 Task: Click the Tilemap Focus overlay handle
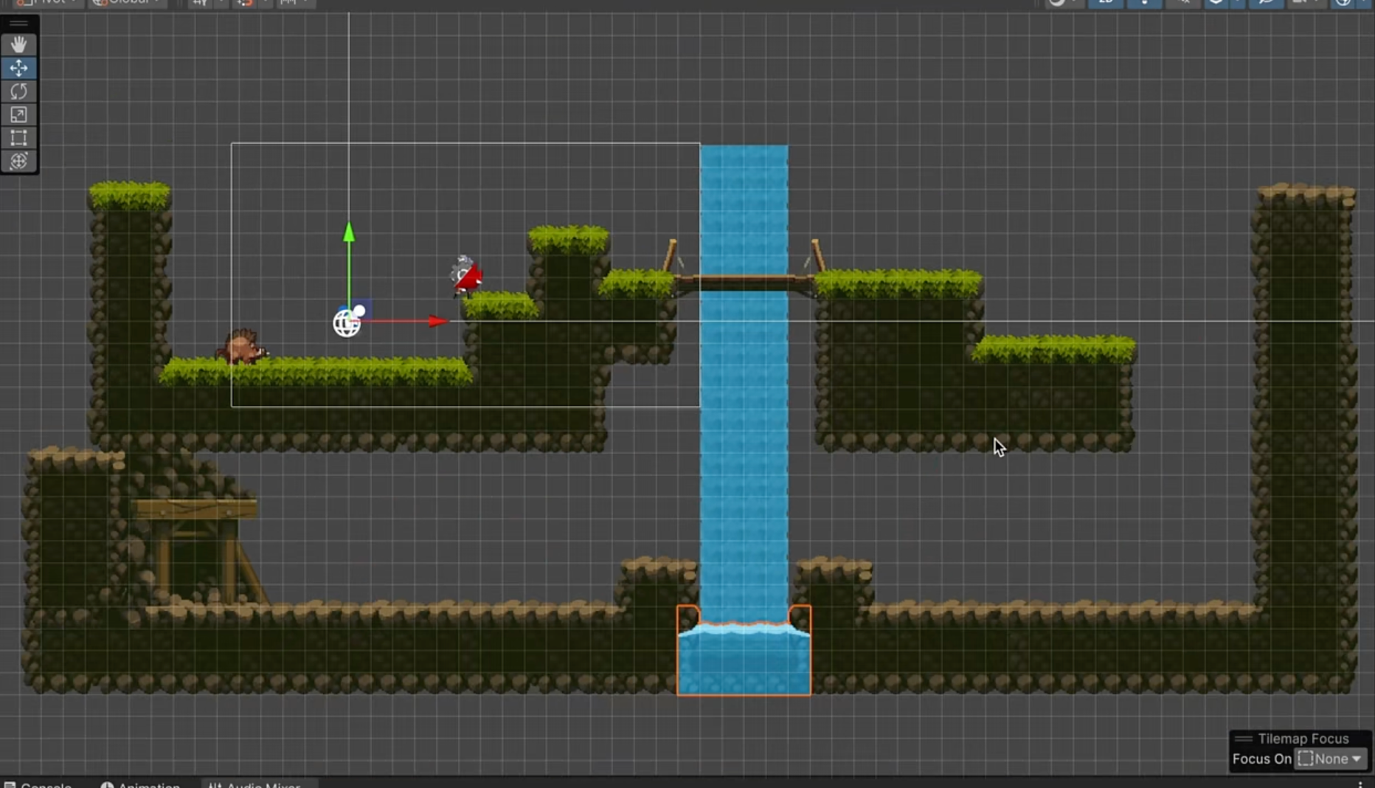pos(1244,737)
